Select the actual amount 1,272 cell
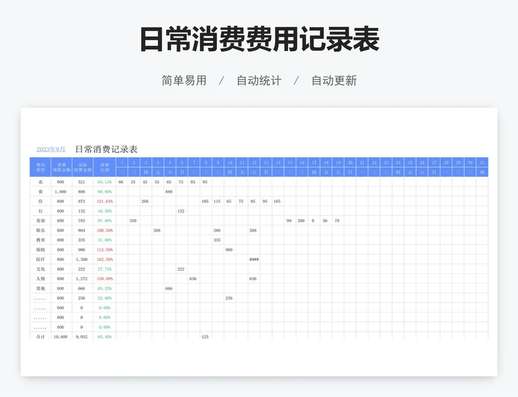This screenshot has width=518, height=397. click(x=82, y=278)
